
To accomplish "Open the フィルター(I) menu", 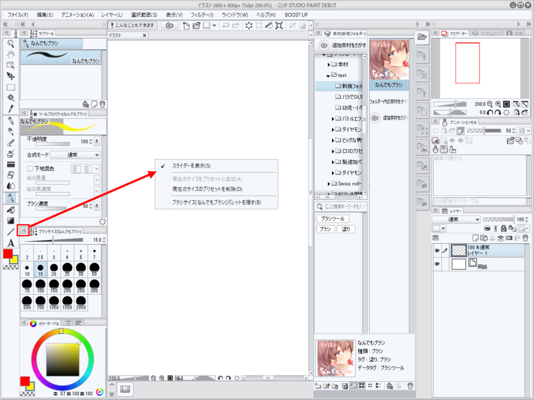I will coord(202,14).
